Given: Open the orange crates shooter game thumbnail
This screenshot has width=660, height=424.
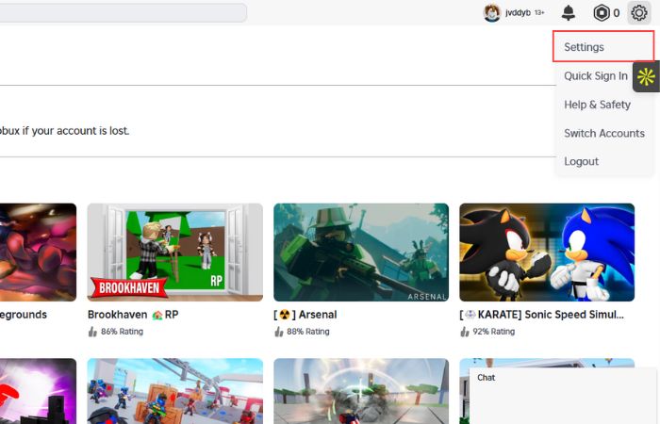Looking at the screenshot, I should [175, 391].
